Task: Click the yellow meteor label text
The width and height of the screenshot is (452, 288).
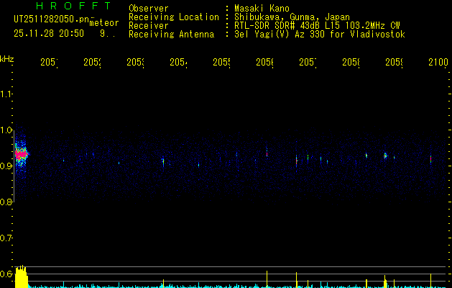Action: pyautogui.click(x=104, y=23)
